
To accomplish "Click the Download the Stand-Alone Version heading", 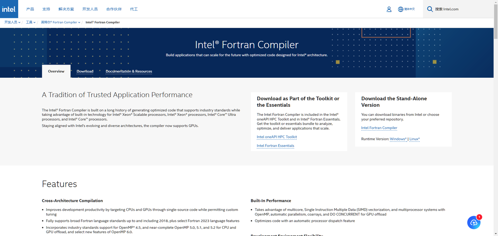I will tap(394, 102).
